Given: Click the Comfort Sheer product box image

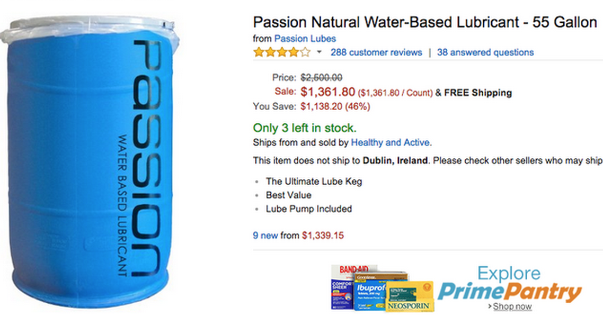Looking at the screenshot, I should [342, 294].
